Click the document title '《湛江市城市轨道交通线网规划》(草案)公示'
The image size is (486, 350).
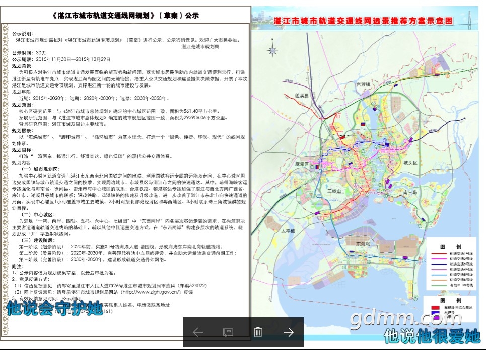(125, 15)
